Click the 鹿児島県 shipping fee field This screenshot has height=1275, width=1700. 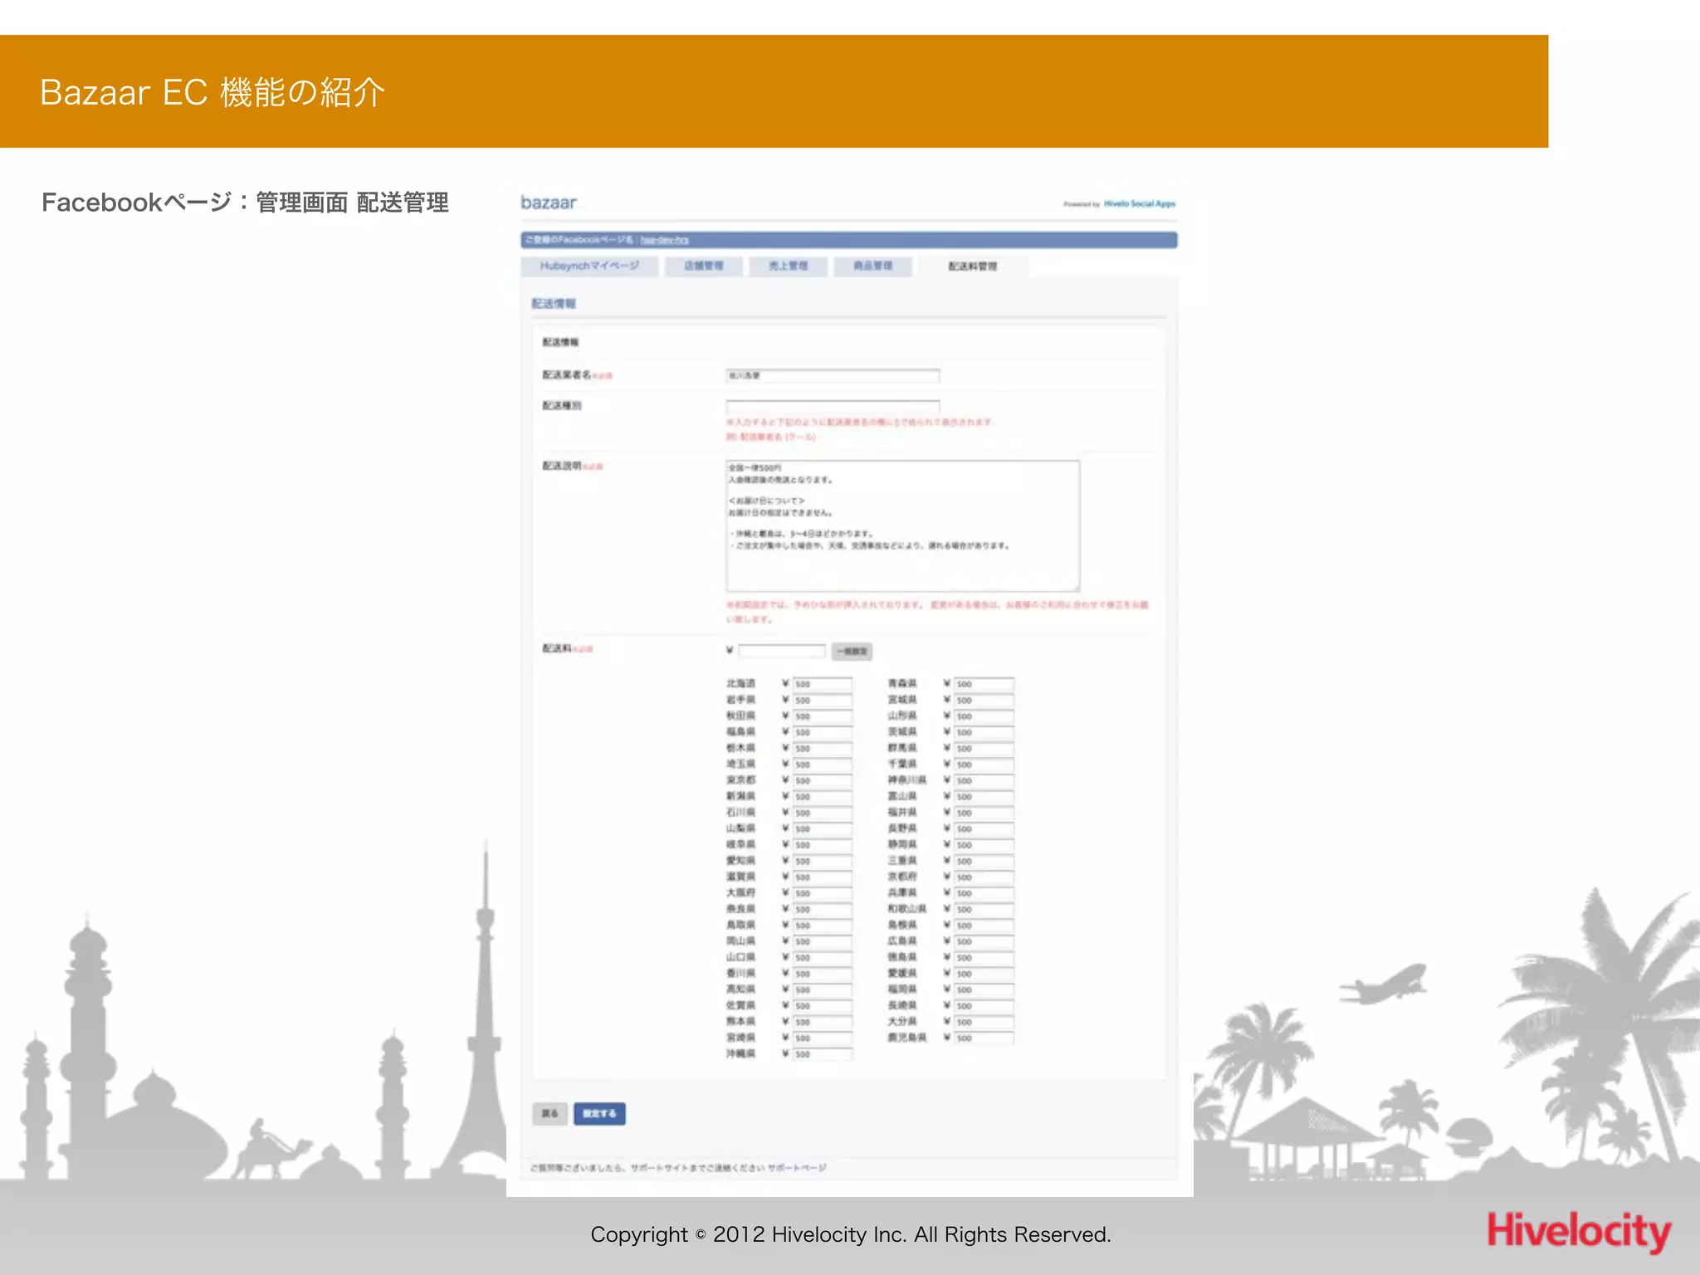coord(983,1038)
